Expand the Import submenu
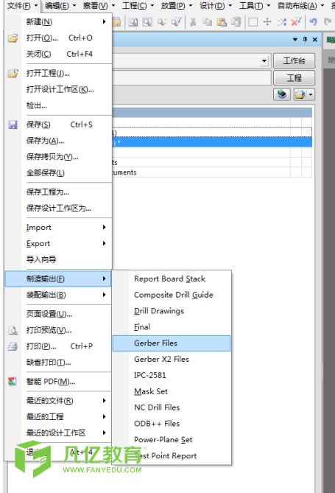 tap(104, 227)
